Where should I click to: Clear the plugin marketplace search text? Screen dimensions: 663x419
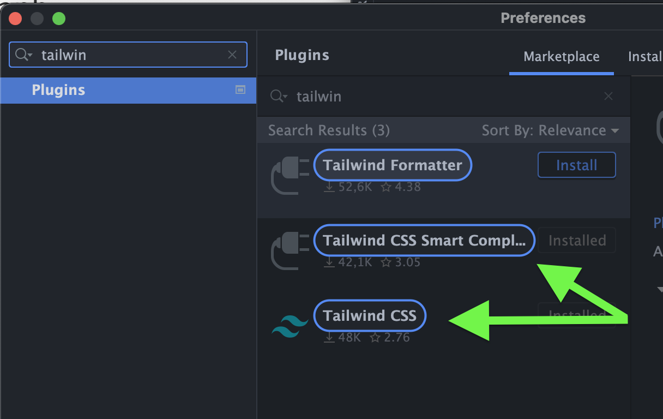point(608,97)
